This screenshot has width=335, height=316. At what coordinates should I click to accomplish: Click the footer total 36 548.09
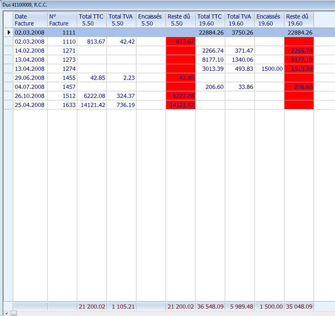click(x=210, y=306)
